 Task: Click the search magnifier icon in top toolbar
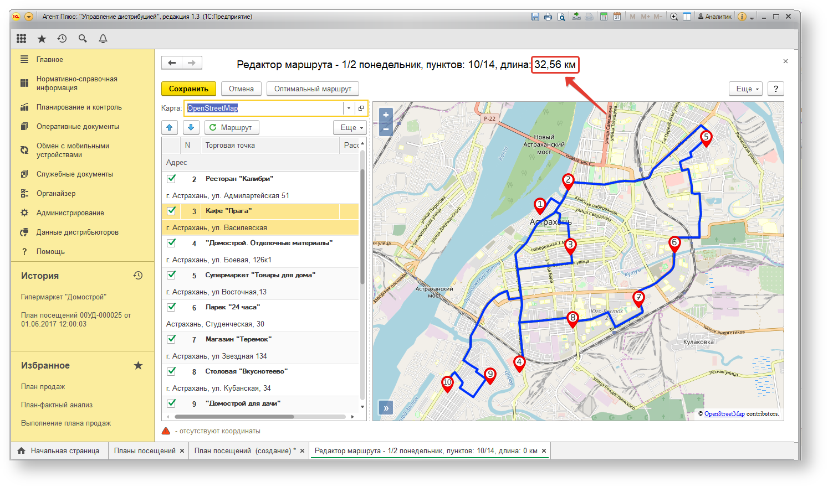[83, 38]
